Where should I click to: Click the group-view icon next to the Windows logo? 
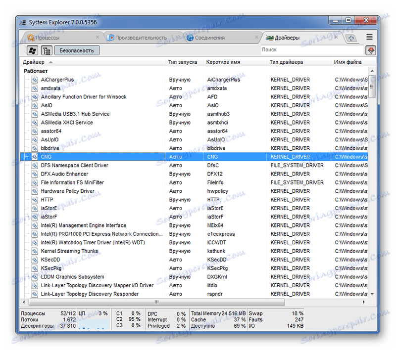(47, 50)
